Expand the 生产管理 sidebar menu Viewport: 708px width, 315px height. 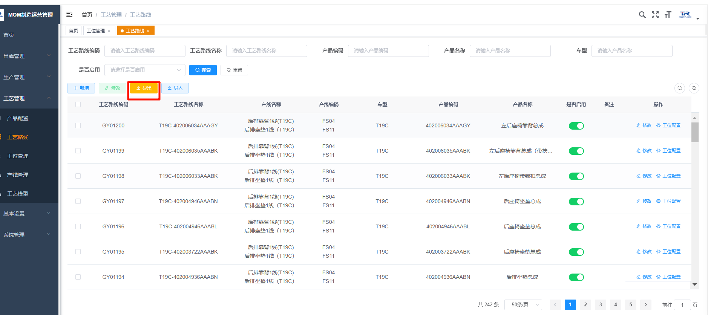[x=29, y=77]
